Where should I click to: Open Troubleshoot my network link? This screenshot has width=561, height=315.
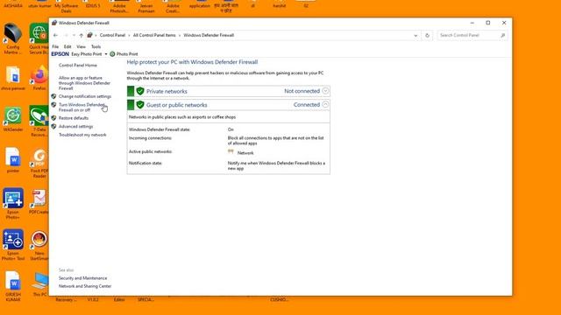(82, 135)
